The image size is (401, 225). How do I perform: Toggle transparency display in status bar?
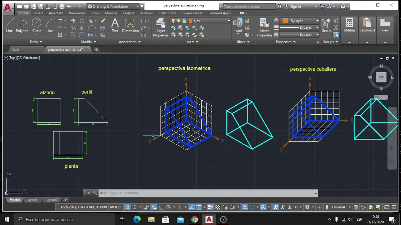point(218,207)
